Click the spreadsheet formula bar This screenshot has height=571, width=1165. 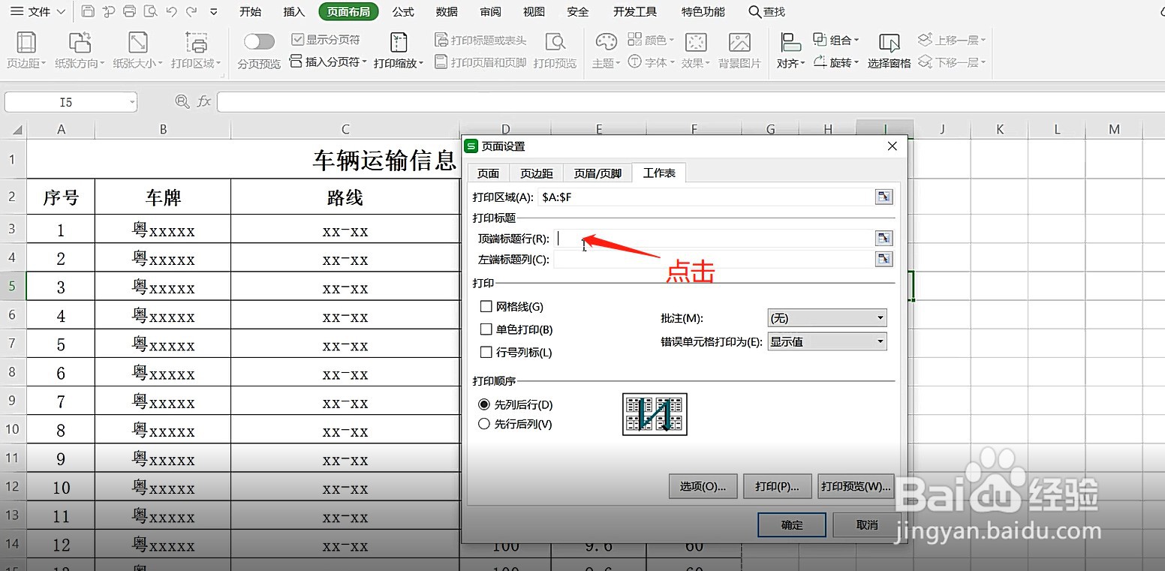(x=691, y=101)
